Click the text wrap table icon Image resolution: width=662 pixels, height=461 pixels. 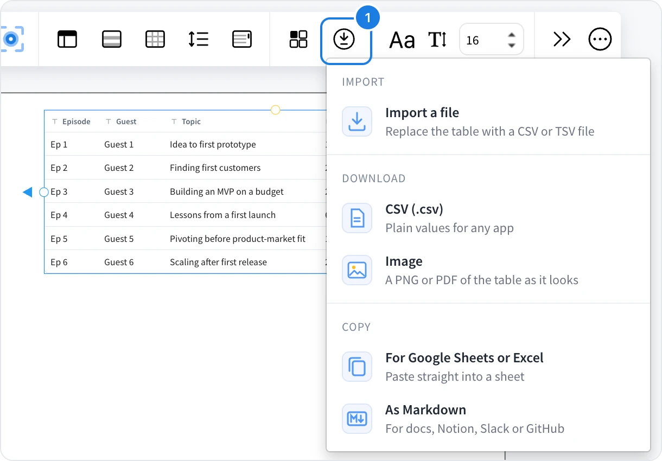pos(241,39)
